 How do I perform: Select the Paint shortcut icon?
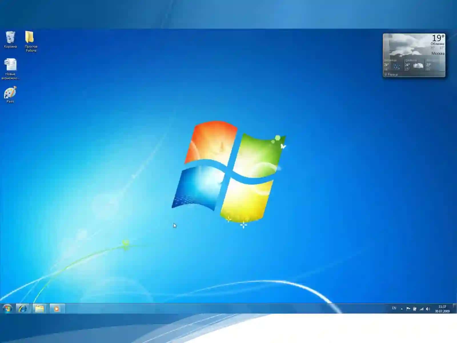click(10, 95)
